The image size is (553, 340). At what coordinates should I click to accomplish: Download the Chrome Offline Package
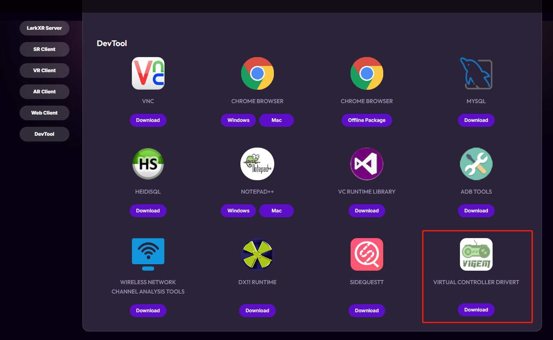(367, 120)
